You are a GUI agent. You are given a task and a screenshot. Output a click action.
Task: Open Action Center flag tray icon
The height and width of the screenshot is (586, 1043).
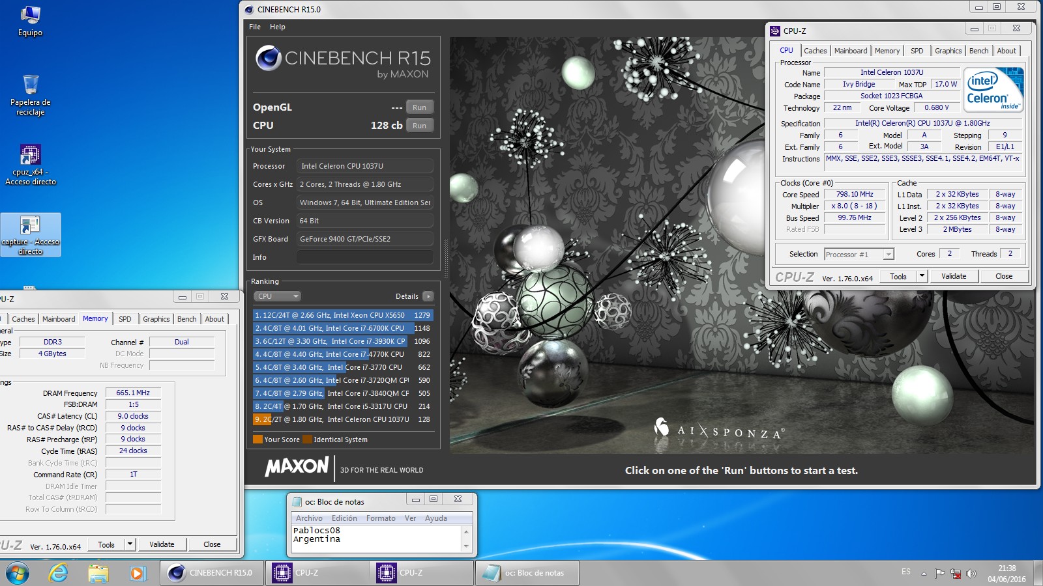[939, 574]
